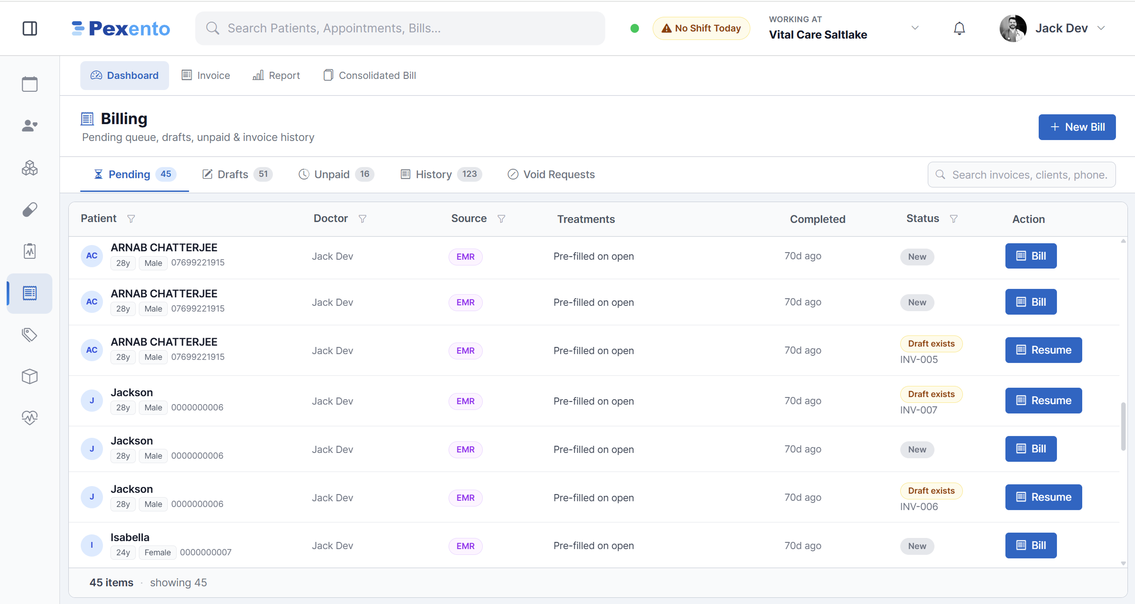Switch to the Drafts tab
Screen dimensions: 1135x604
[237, 175]
